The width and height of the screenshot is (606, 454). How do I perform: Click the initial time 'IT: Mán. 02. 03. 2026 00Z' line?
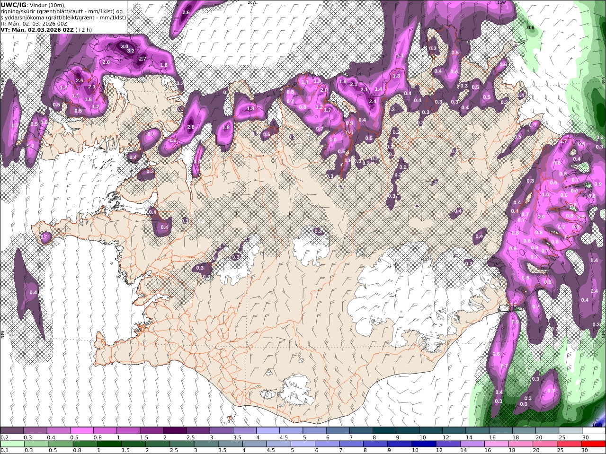point(34,23)
